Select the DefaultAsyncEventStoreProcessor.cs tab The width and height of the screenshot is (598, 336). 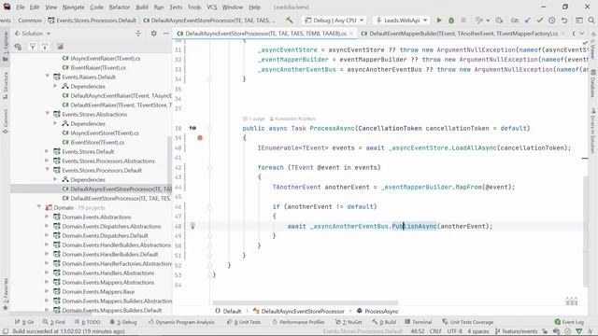265,34
